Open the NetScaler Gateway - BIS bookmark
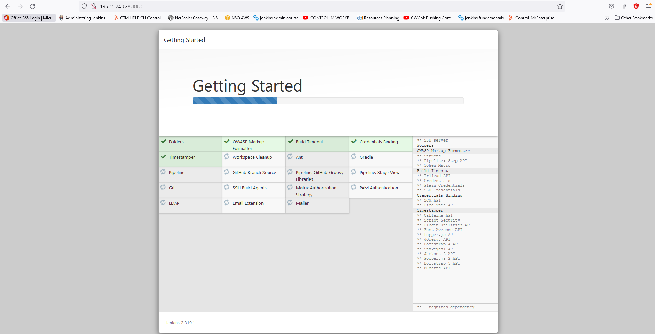This screenshot has height=334, width=655. [193, 18]
